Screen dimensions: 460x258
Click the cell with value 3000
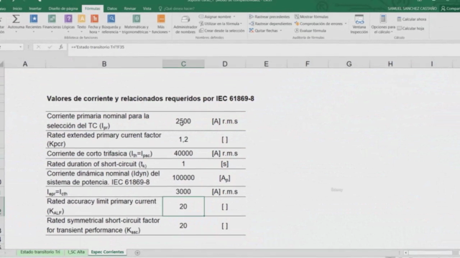coord(183,191)
